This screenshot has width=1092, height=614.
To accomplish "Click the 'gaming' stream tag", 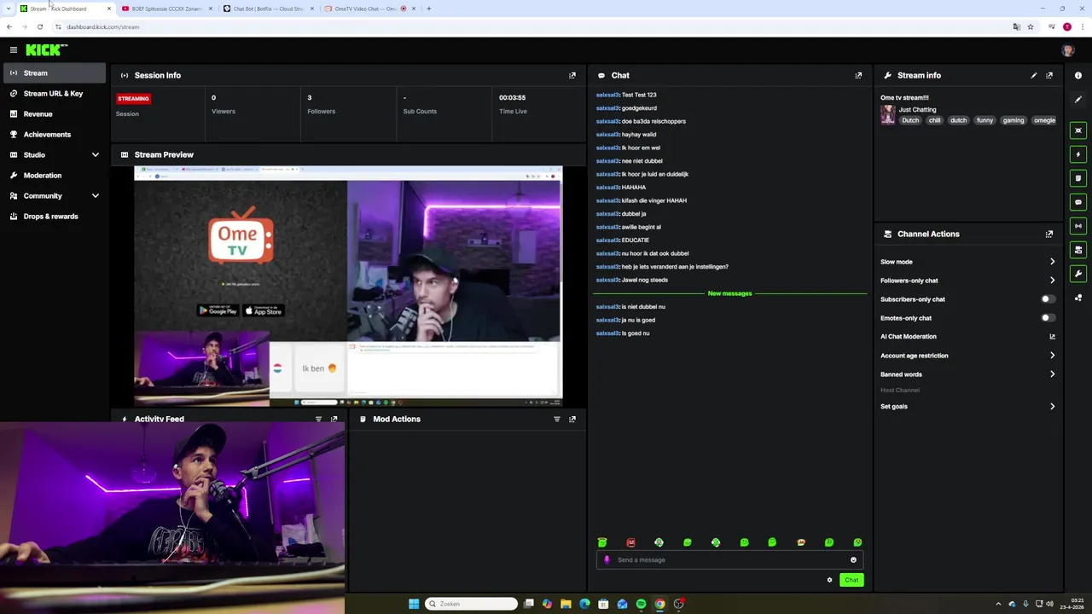I will [x=1014, y=120].
